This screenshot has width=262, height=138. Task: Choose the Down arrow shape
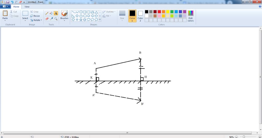pos(73,20)
